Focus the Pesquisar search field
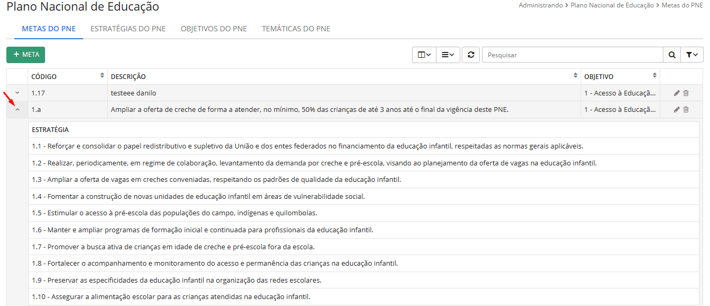Viewport: 710px width, 306px height. 573,55
